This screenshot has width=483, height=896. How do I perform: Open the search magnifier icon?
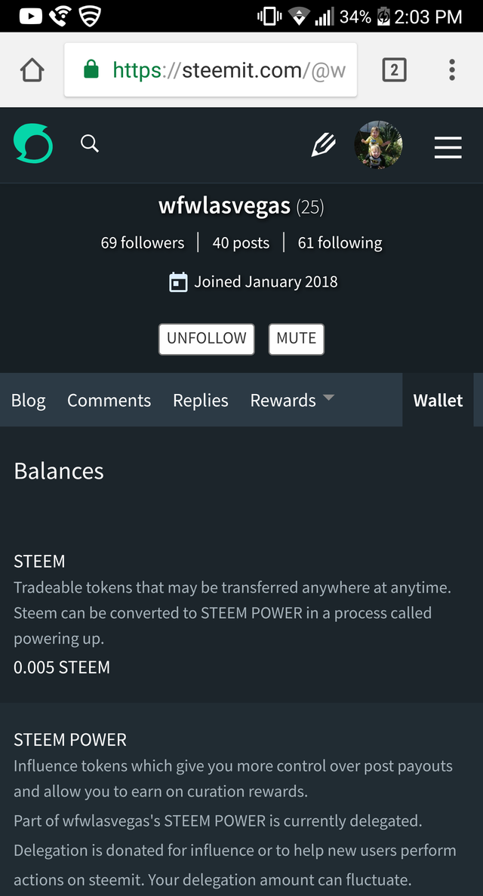90,143
